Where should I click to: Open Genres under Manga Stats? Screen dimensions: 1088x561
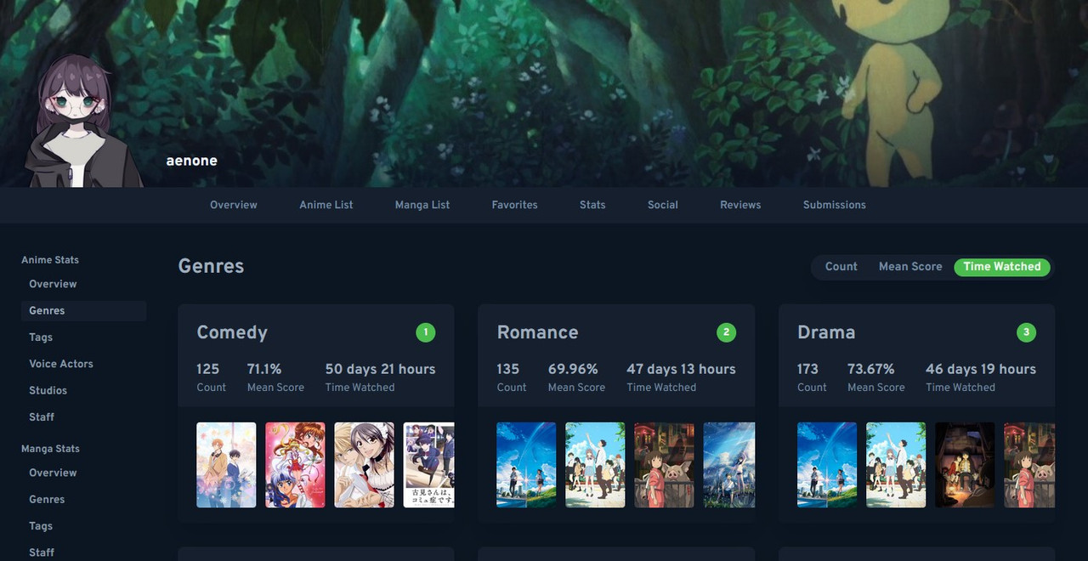click(83, 500)
